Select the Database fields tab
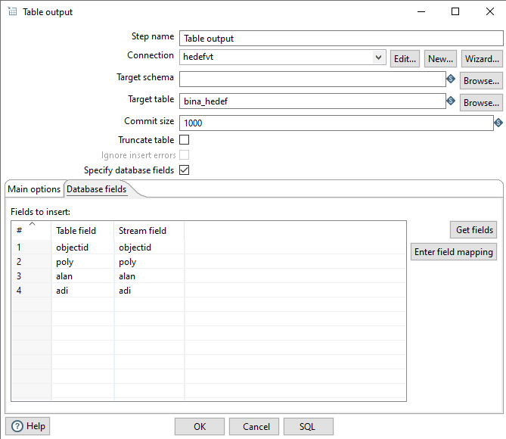Screen dimensions: 506x439 (97, 189)
